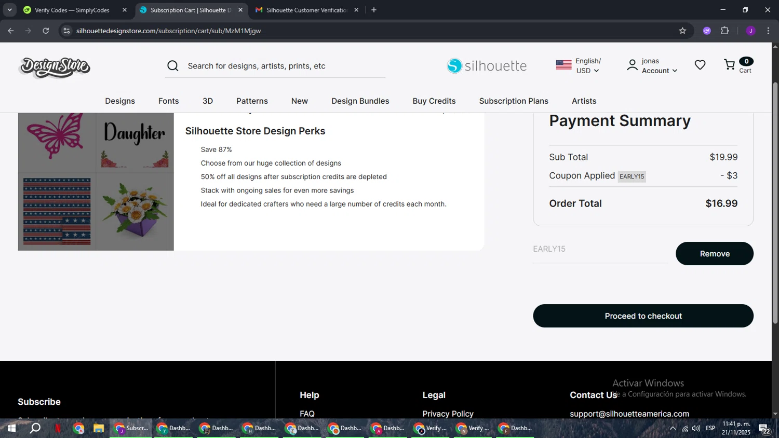
Task: Click the daisy flower box thumbnail
Action: tap(135, 211)
